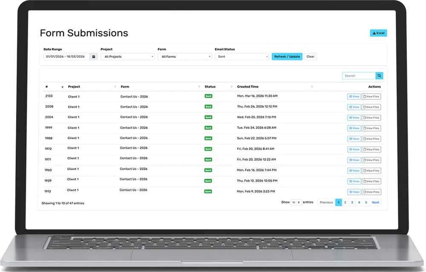The height and width of the screenshot is (272, 426).
Task: View submission 1939
Action: (354, 181)
